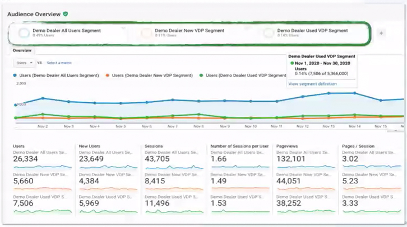Click Sessions per User value 1.49
This screenshot has width=407, height=227.
point(219,181)
